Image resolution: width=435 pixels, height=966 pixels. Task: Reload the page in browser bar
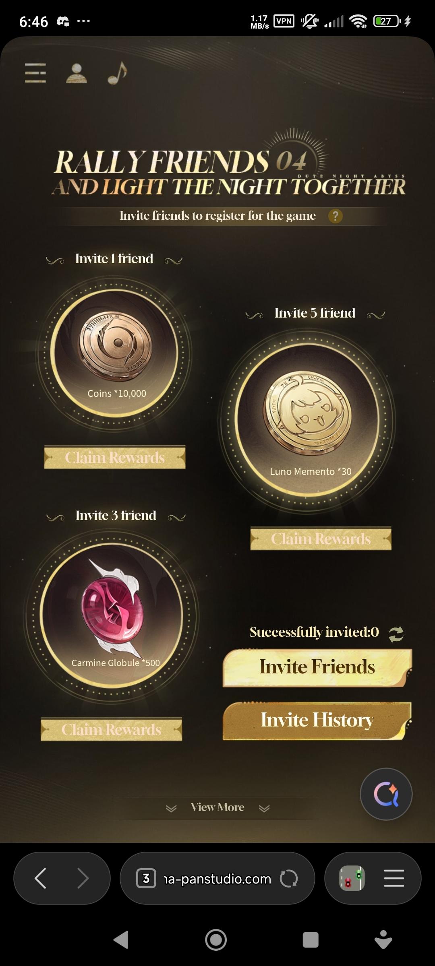point(289,879)
